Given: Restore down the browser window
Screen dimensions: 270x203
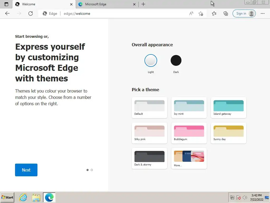Looking at the screenshot, I should tap(254, 2).
